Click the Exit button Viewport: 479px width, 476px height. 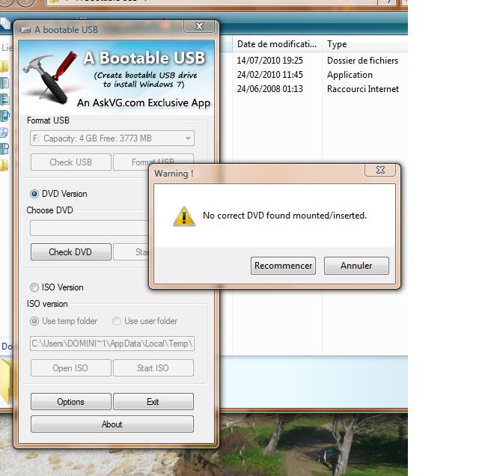tap(153, 402)
